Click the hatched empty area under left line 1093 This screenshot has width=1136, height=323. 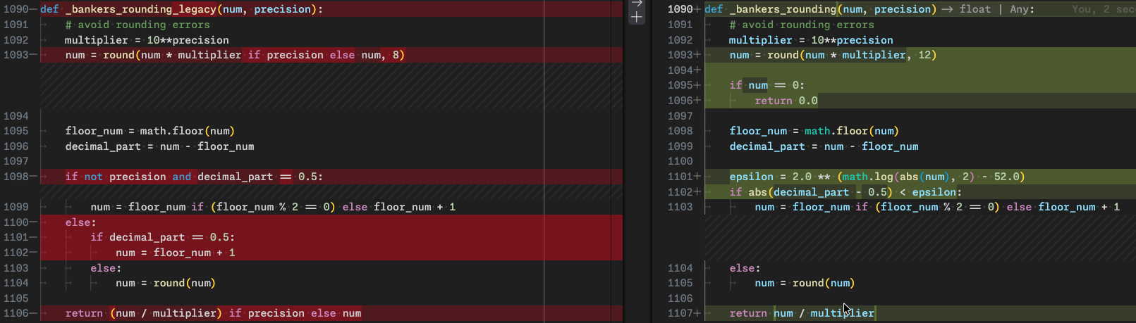pos(331,85)
